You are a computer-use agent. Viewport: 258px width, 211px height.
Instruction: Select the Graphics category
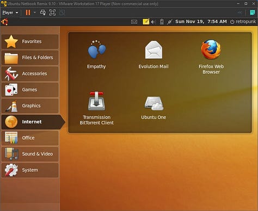pyautogui.click(x=30, y=105)
